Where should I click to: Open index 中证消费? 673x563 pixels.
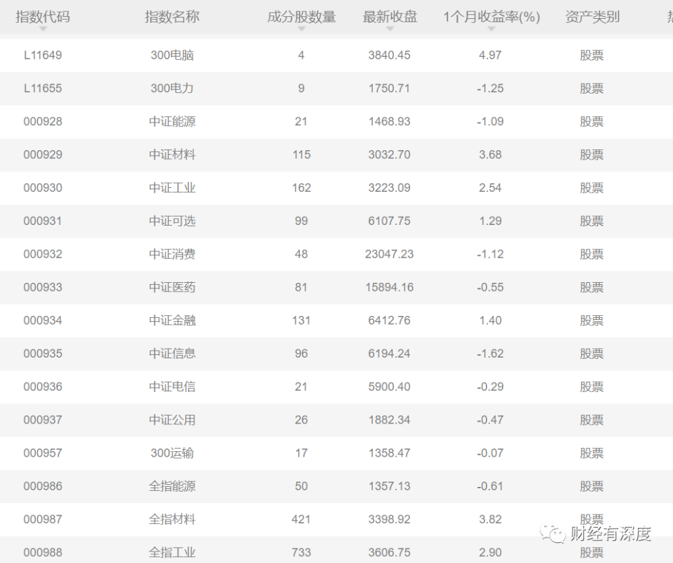pos(172,254)
